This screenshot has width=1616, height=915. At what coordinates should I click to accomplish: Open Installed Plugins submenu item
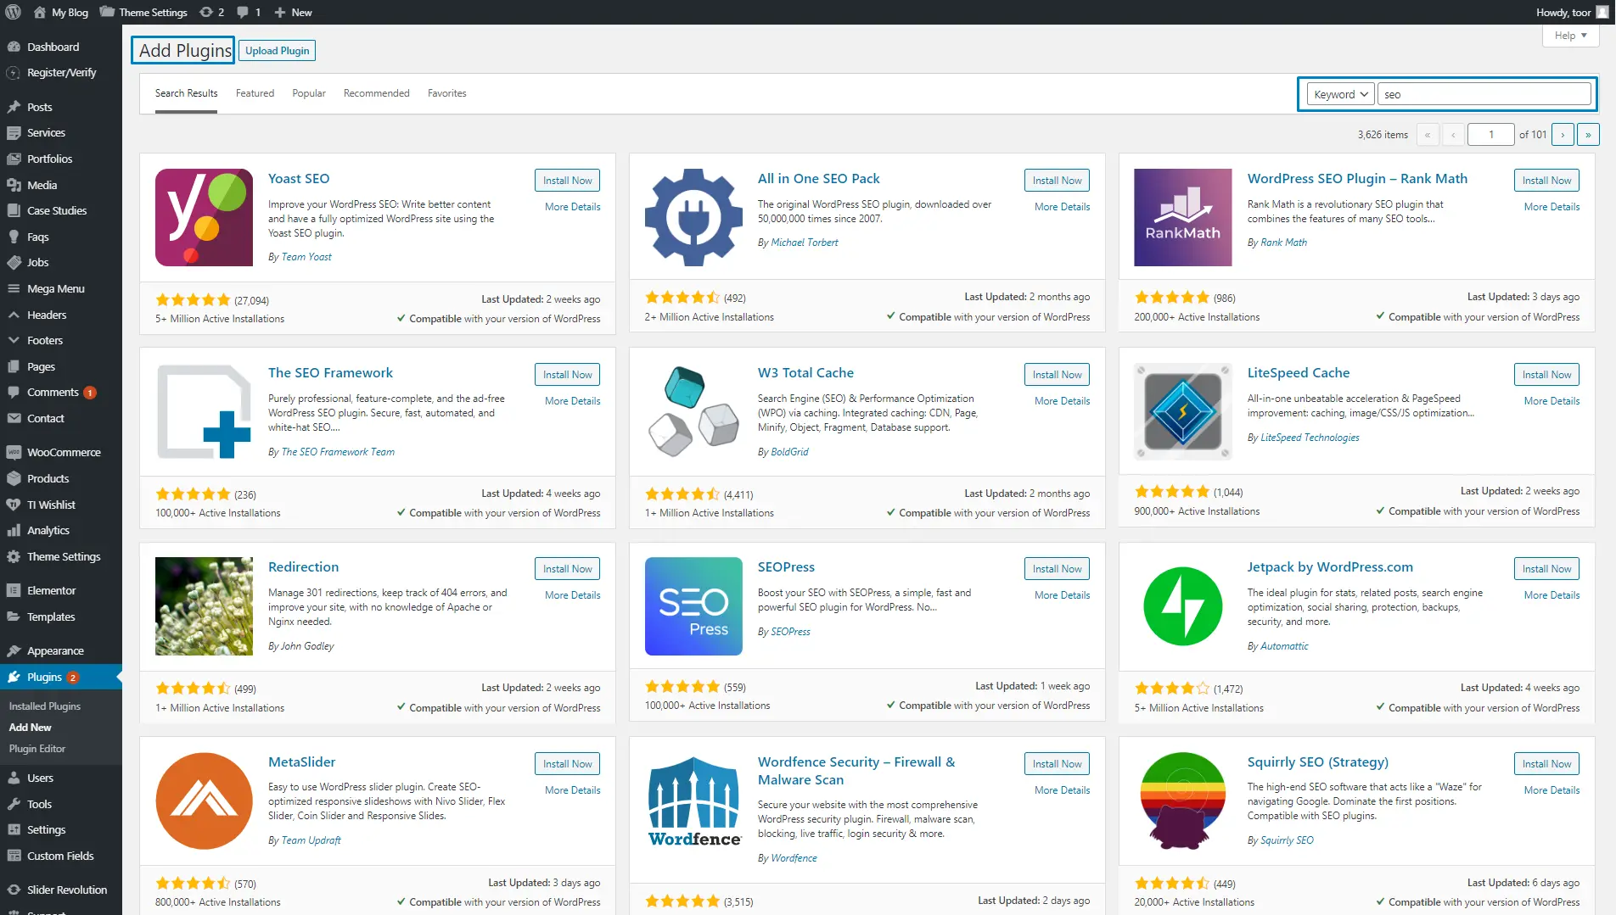tap(45, 706)
